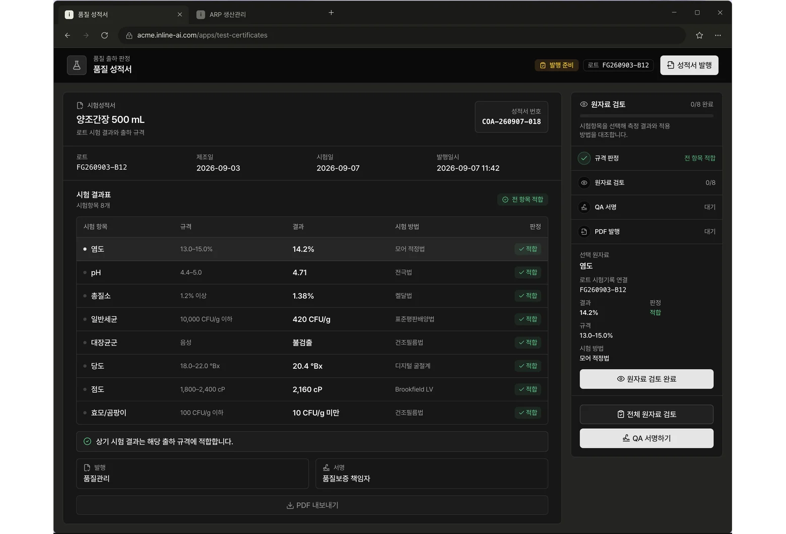Click the QA 서명하기 button
Image resolution: width=786 pixels, height=534 pixels.
pyautogui.click(x=646, y=438)
